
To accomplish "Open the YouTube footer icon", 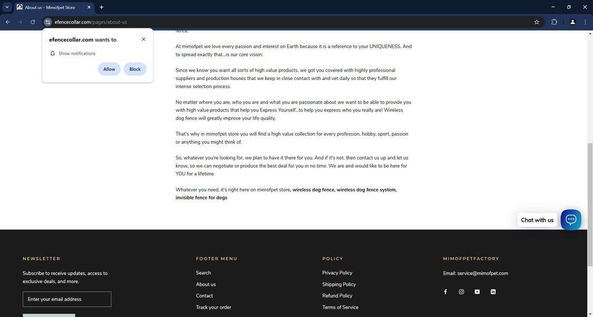I will pos(477,292).
